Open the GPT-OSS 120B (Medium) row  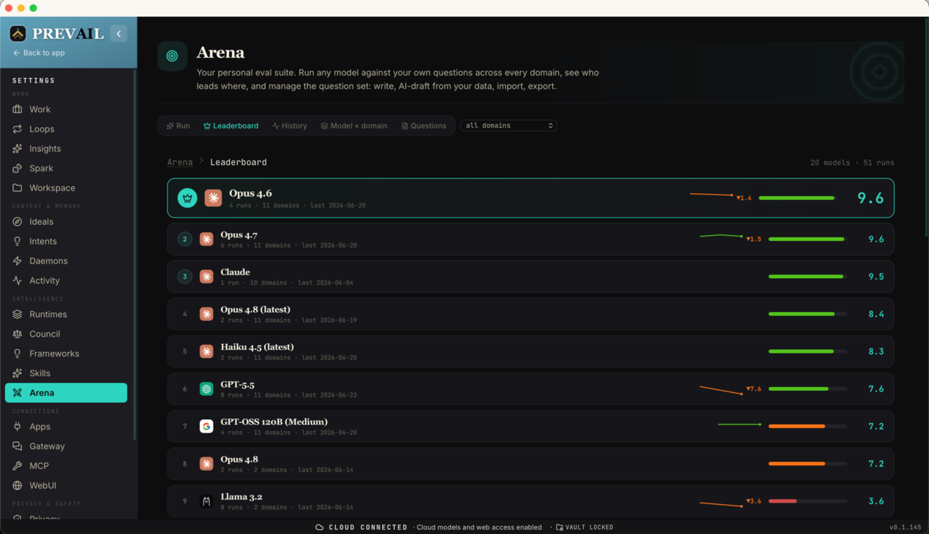[x=530, y=427]
